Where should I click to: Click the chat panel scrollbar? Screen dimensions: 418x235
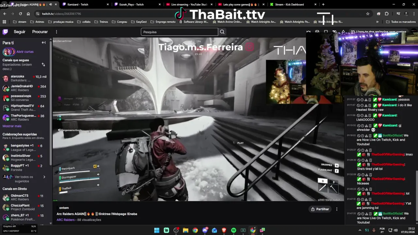[416, 197]
